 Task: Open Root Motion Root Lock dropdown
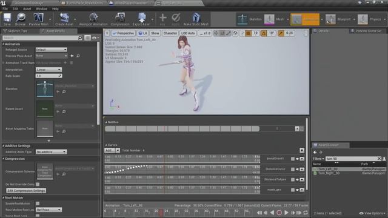(48, 210)
